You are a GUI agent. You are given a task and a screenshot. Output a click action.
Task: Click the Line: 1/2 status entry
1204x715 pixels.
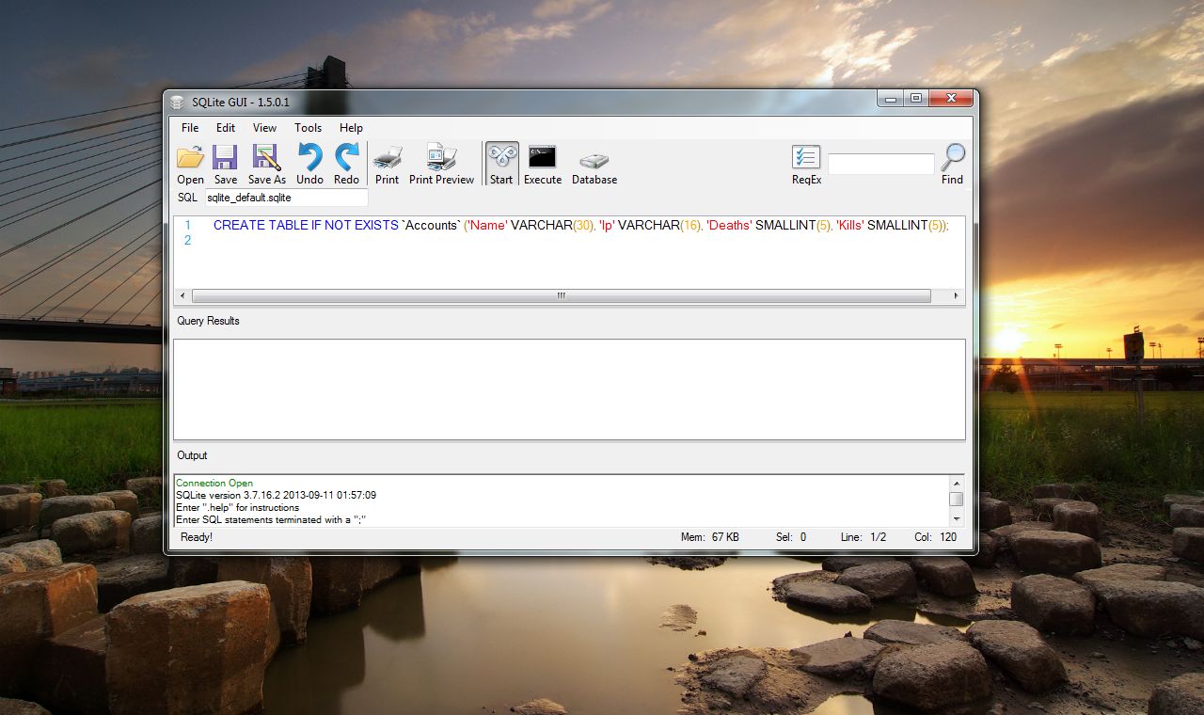coord(863,537)
